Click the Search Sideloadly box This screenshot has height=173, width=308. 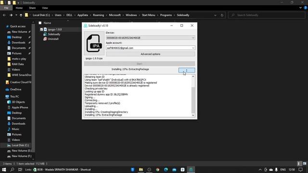(267, 15)
